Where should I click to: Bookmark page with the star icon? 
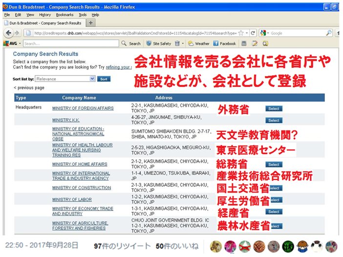click(241, 33)
